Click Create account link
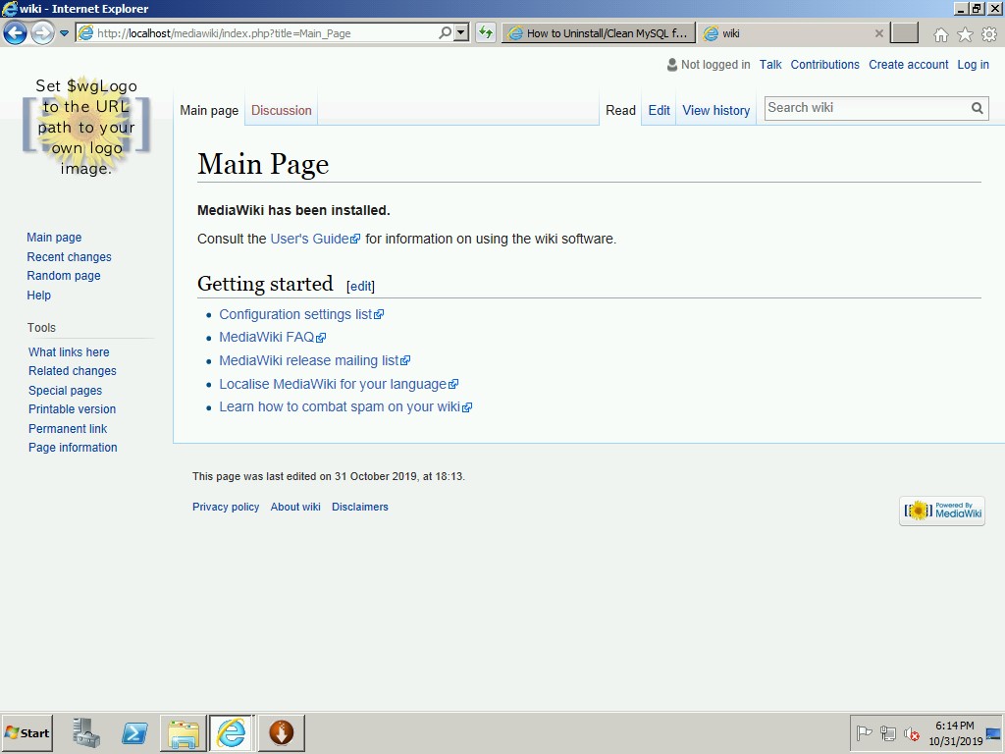This screenshot has height=754, width=1005. pos(908,65)
